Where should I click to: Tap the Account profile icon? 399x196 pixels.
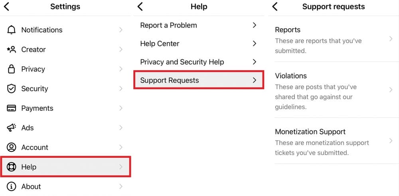11,147
